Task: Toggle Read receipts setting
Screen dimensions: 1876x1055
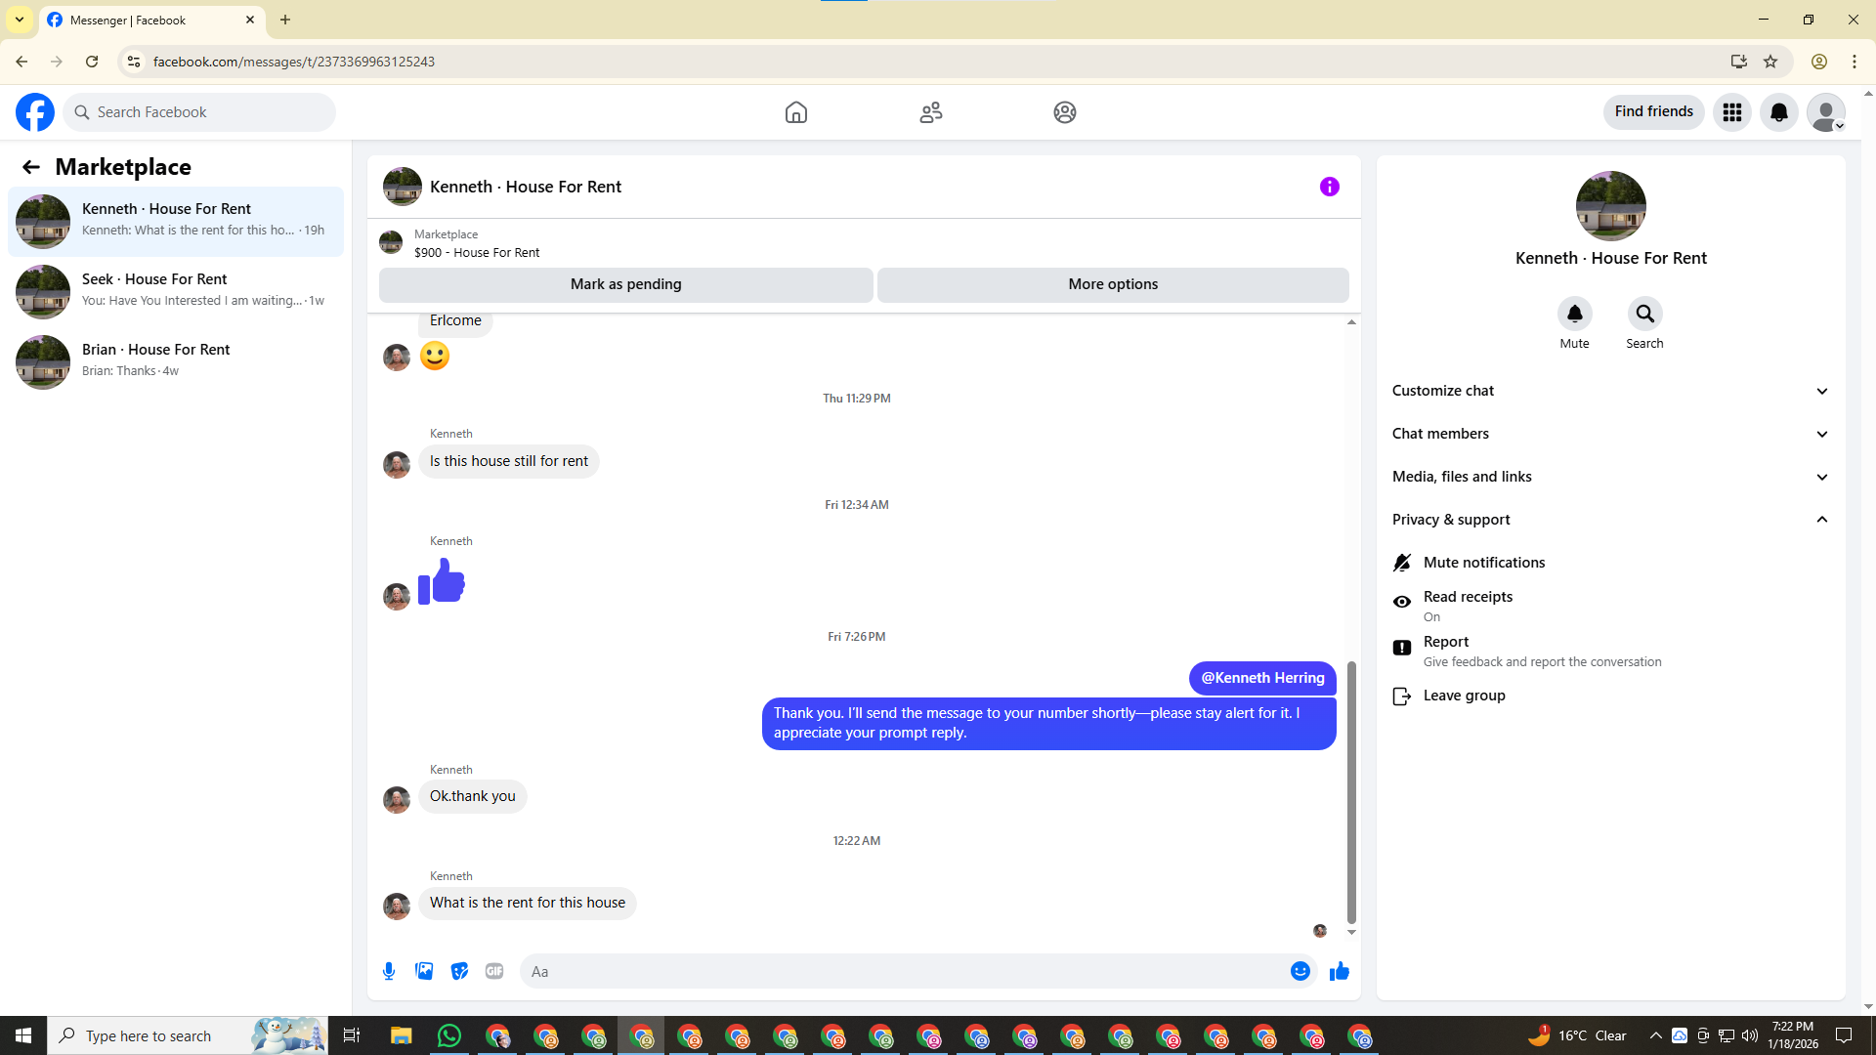Action: [x=1468, y=605]
